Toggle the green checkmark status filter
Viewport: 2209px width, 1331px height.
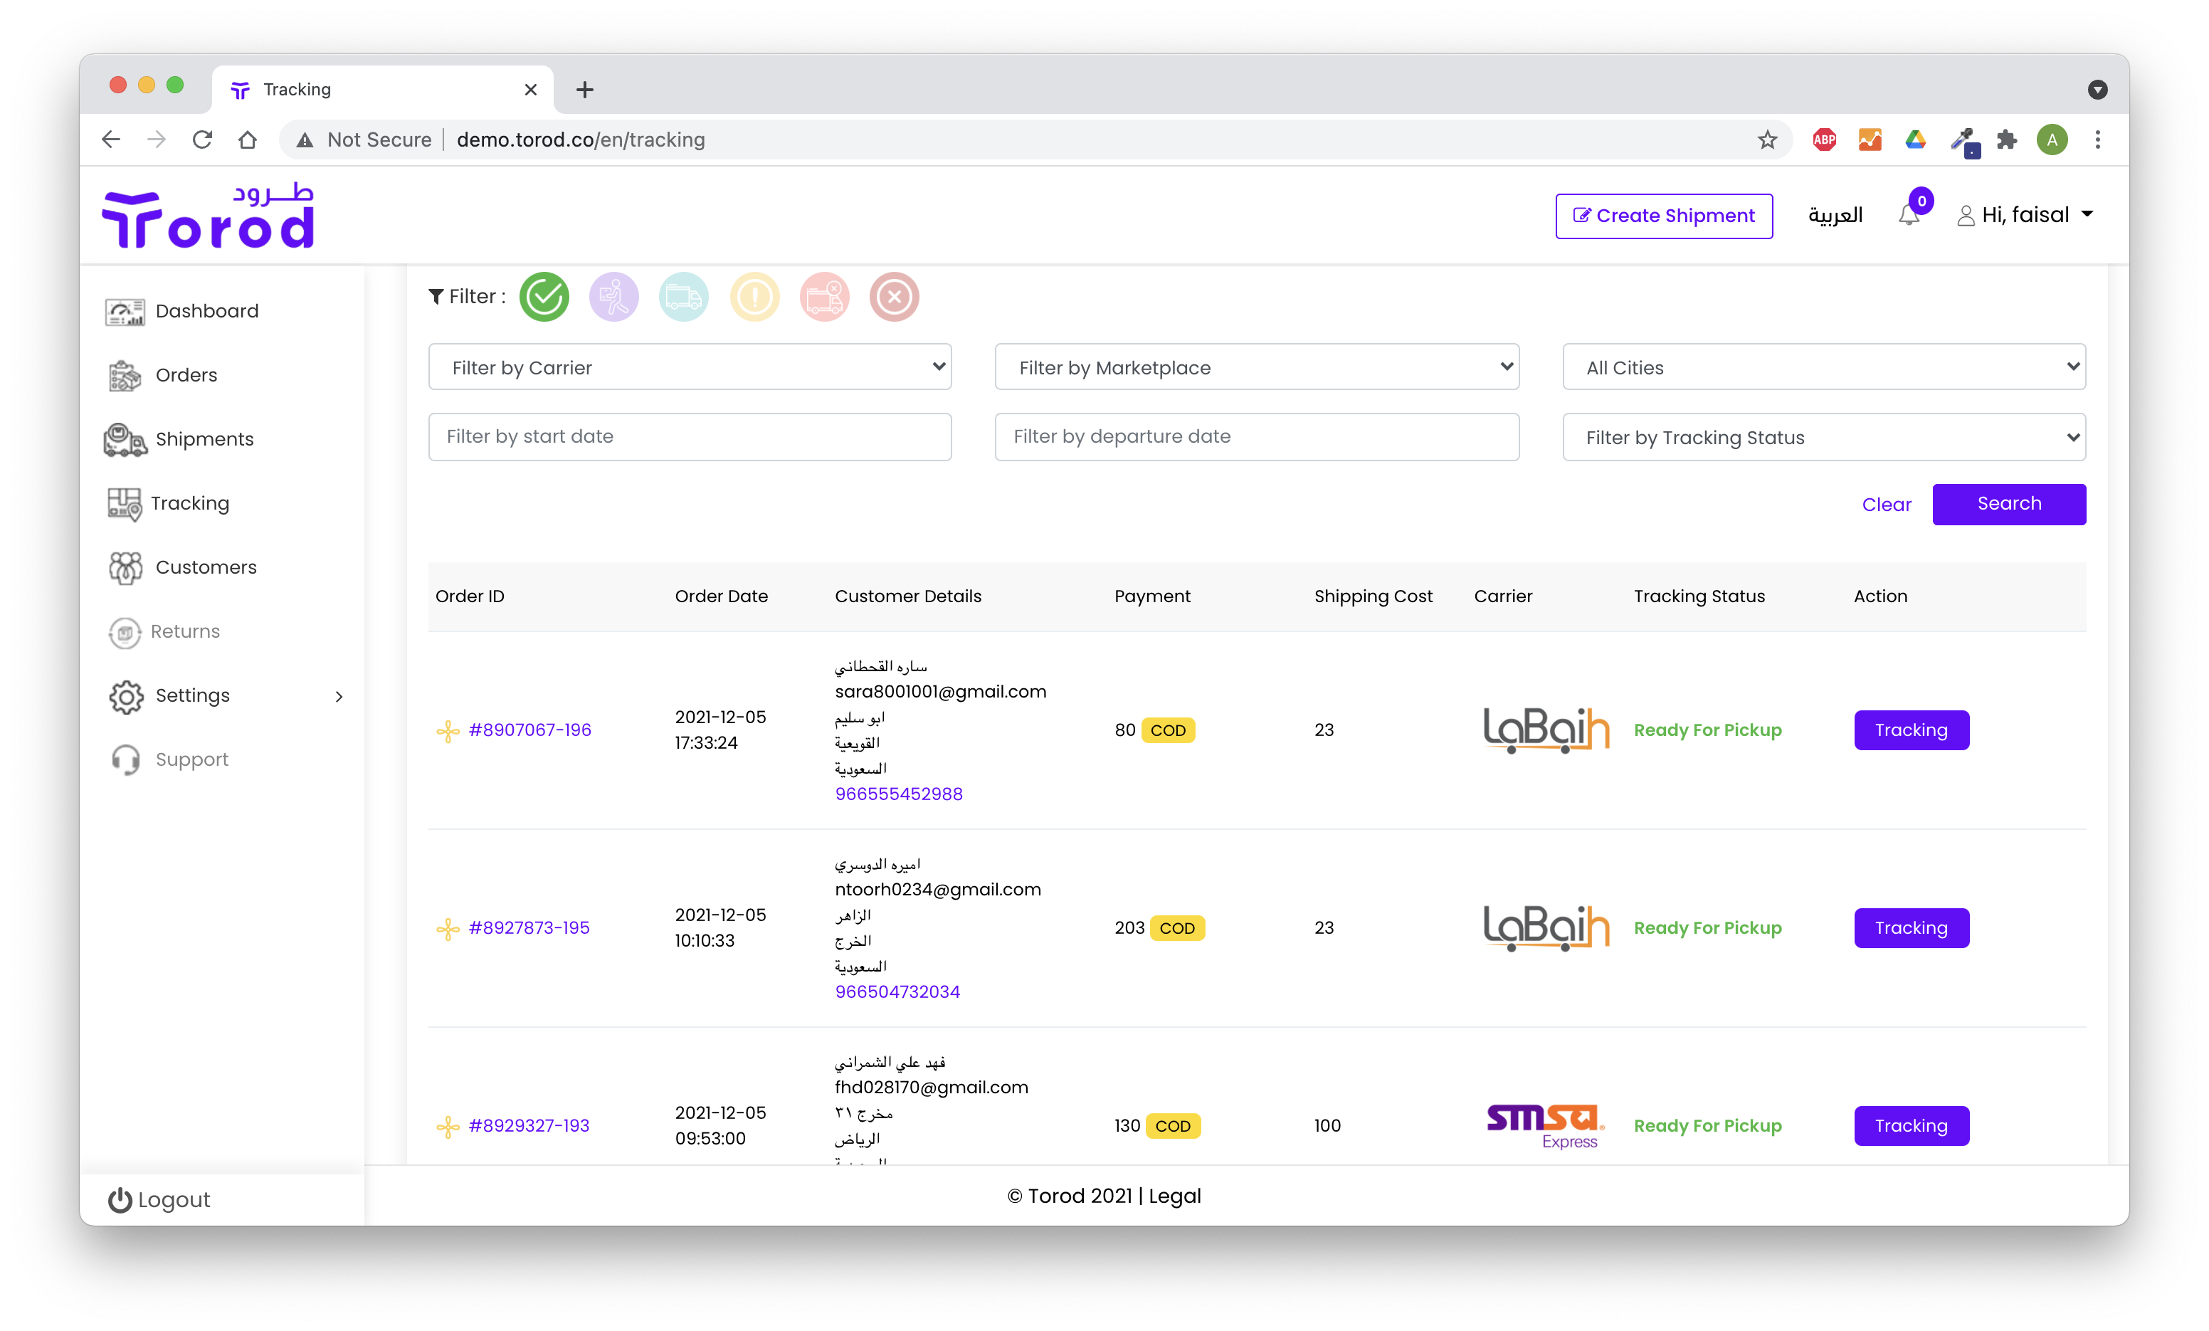(544, 297)
